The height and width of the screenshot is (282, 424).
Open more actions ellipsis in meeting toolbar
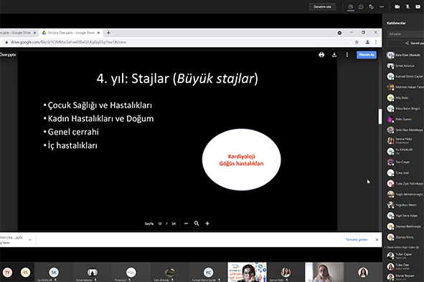point(382,6)
